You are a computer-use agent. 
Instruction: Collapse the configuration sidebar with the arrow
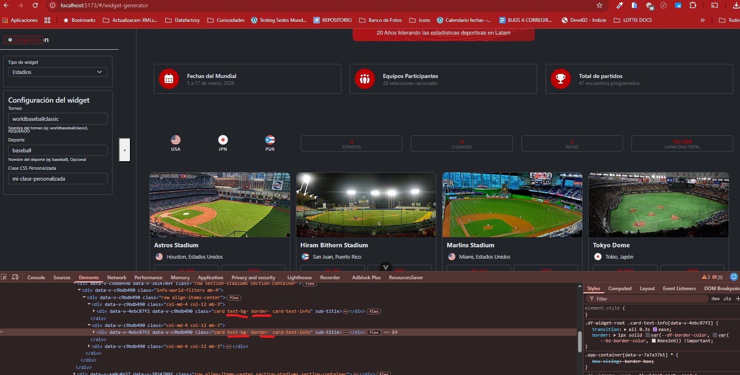[x=125, y=150]
